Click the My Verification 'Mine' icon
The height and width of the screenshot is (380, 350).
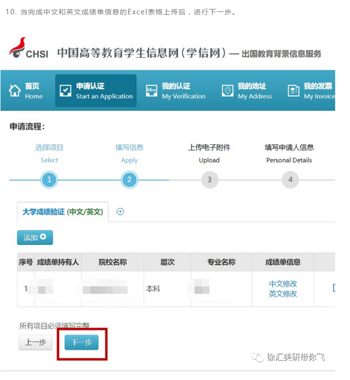click(x=152, y=91)
